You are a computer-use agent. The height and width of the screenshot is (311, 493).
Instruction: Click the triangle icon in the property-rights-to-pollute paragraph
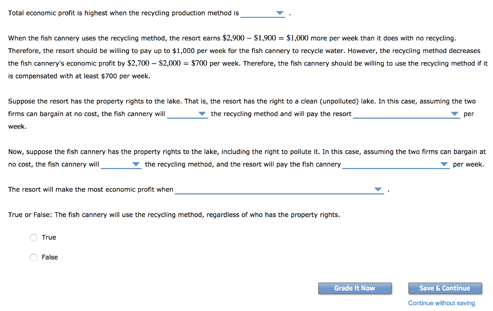tap(135, 165)
